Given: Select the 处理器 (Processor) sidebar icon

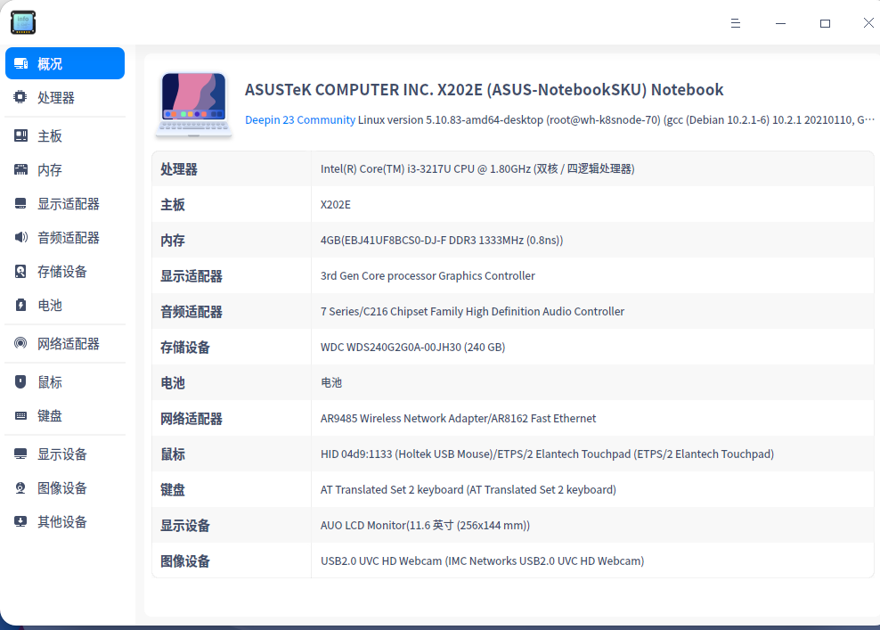Looking at the screenshot, I should point(20,97).
